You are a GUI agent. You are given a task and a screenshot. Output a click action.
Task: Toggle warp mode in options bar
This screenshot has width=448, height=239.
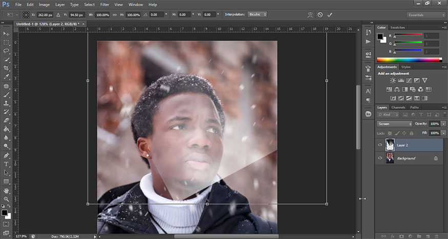tap(310, 14)
